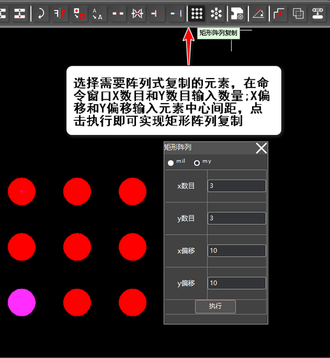Click the overlapping squares icon
The width and height of the screenshot is (330, 358).
click(x=298, y=13)
